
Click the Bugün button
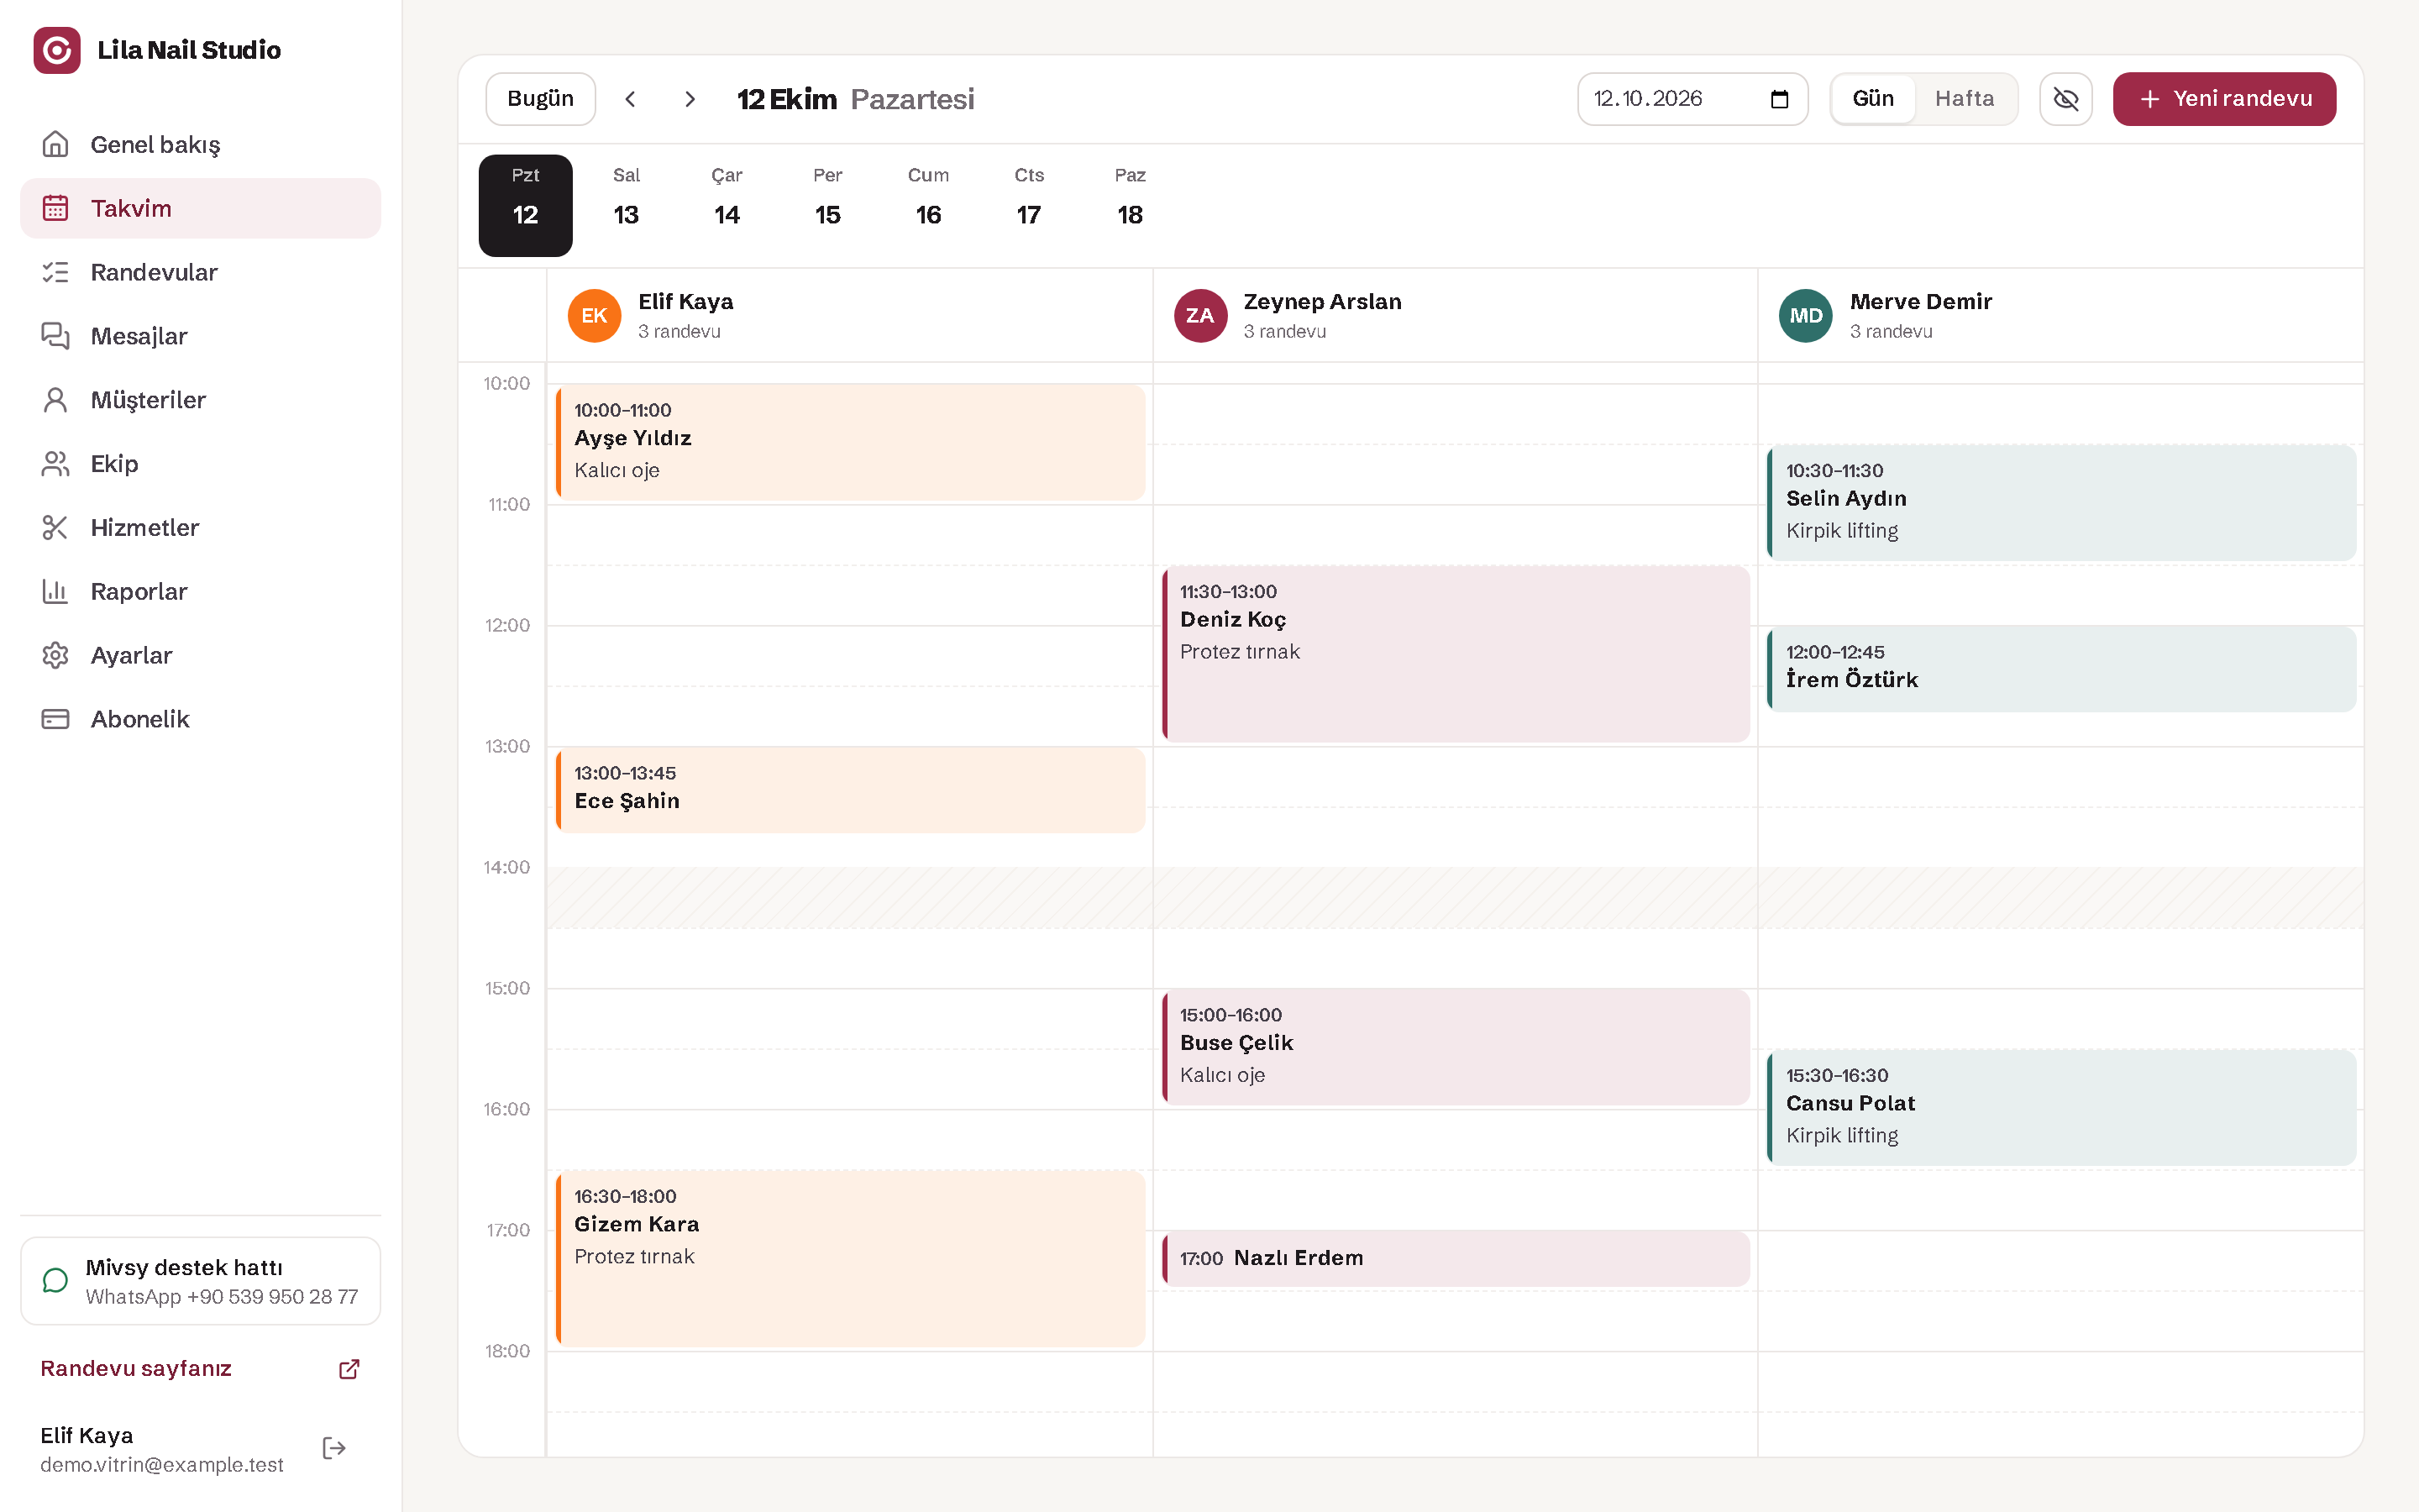[x=541, y=99]
